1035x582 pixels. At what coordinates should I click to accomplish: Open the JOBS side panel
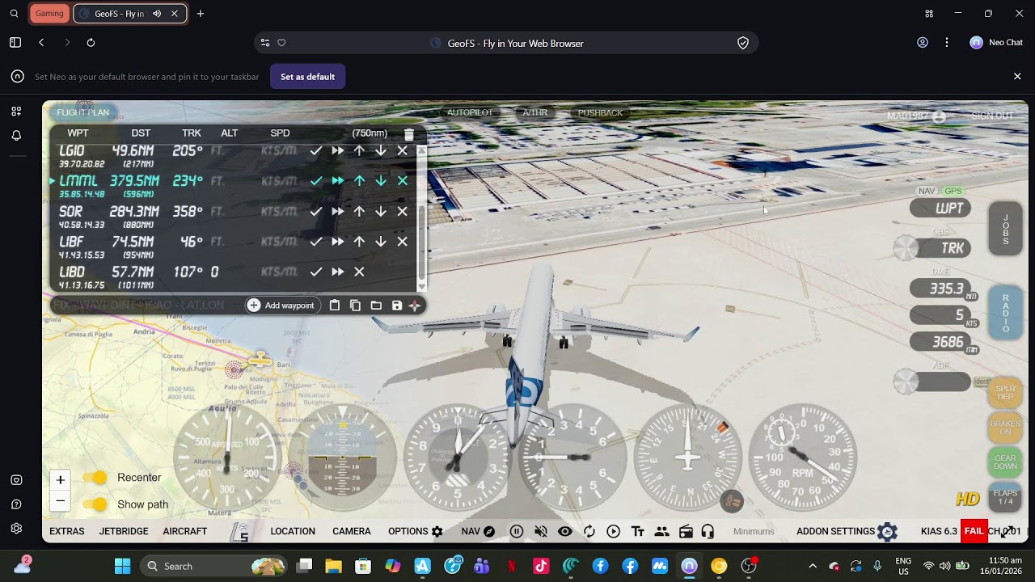[x=1006, y=230]
